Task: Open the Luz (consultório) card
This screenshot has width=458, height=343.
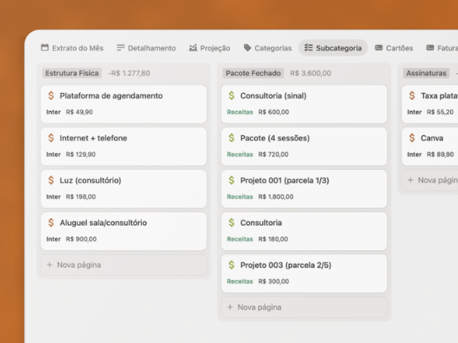Action: (90, 181)
